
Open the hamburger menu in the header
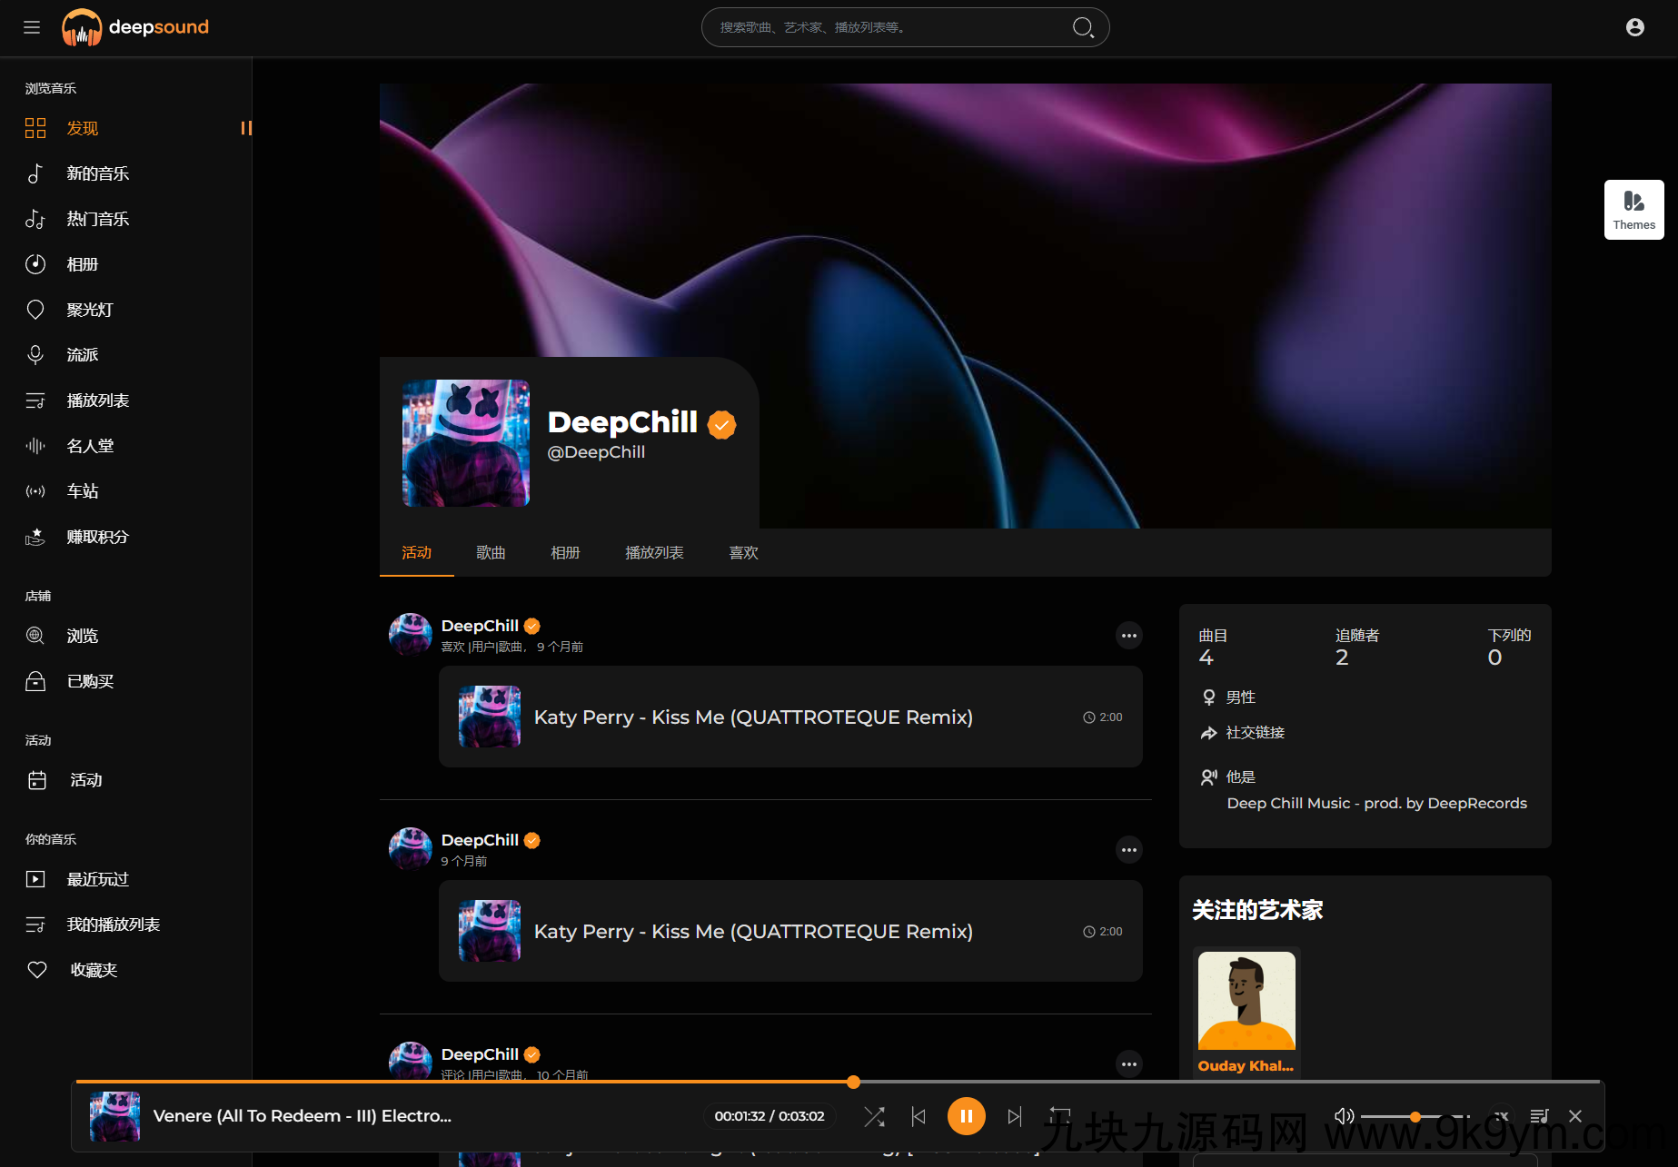click(x=32, y=27)
